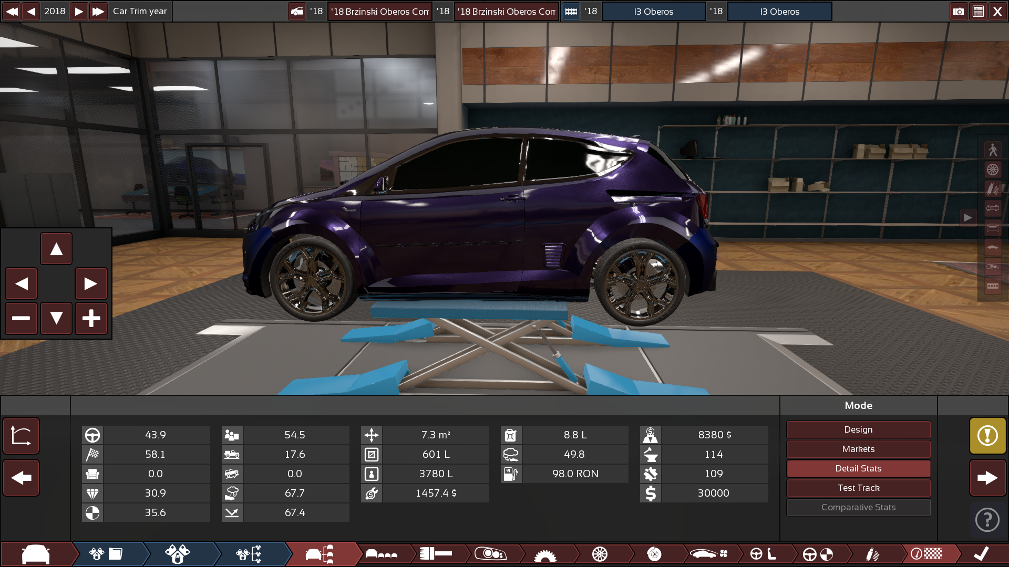Toggle suspension spring visibility
1009x567 pixels.
pos(993,189)
